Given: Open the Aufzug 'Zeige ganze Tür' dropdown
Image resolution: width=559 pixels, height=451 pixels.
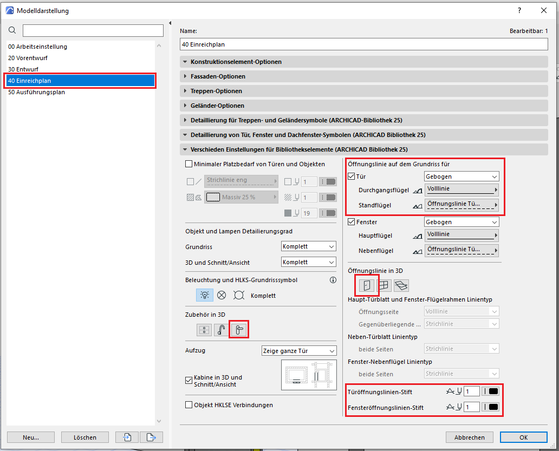Looking at the screenshot, I should (x=298, y=351).
